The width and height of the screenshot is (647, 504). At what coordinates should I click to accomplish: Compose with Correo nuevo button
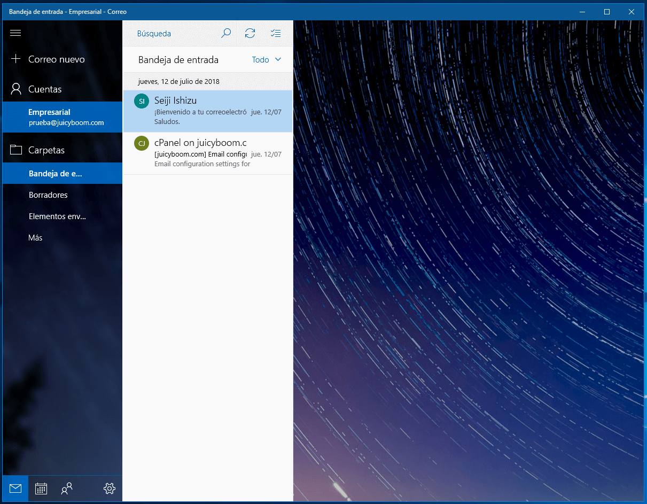[56, 59]
